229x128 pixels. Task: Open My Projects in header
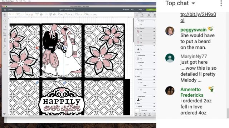coord(126,10)
